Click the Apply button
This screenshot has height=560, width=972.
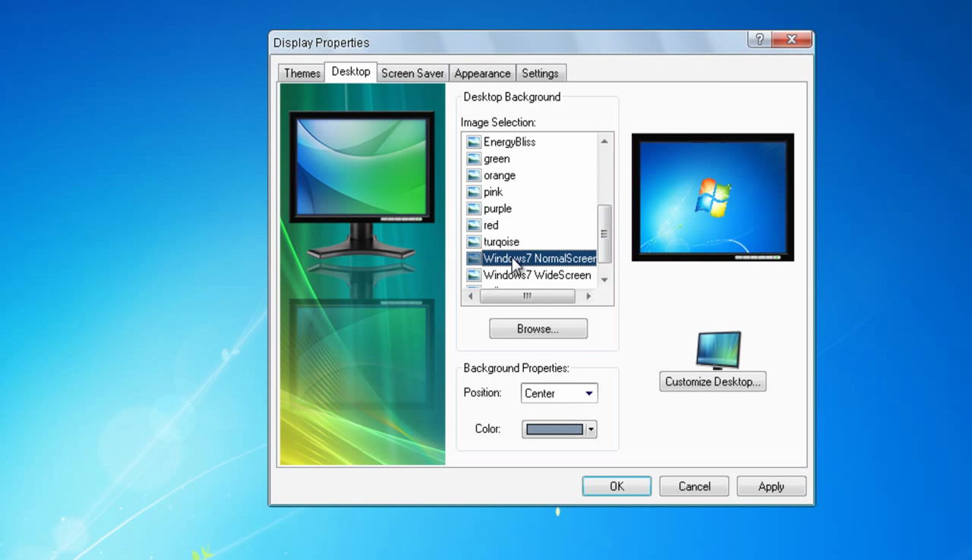coord(772,486)
